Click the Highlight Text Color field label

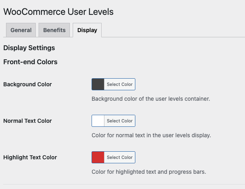[30, 157]
